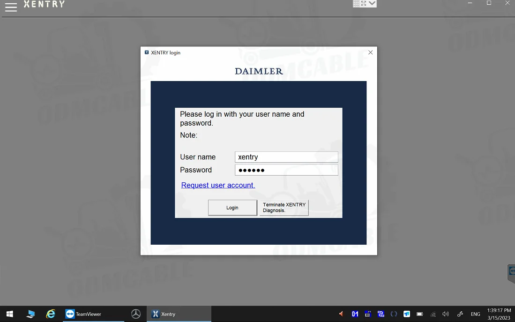Launch Internet Explorer from taskbar
The width and height of the screenshot is (515, 322).
point(51,314)
